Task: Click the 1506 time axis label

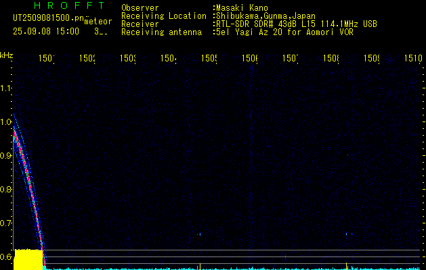Action: coord(250,58)
